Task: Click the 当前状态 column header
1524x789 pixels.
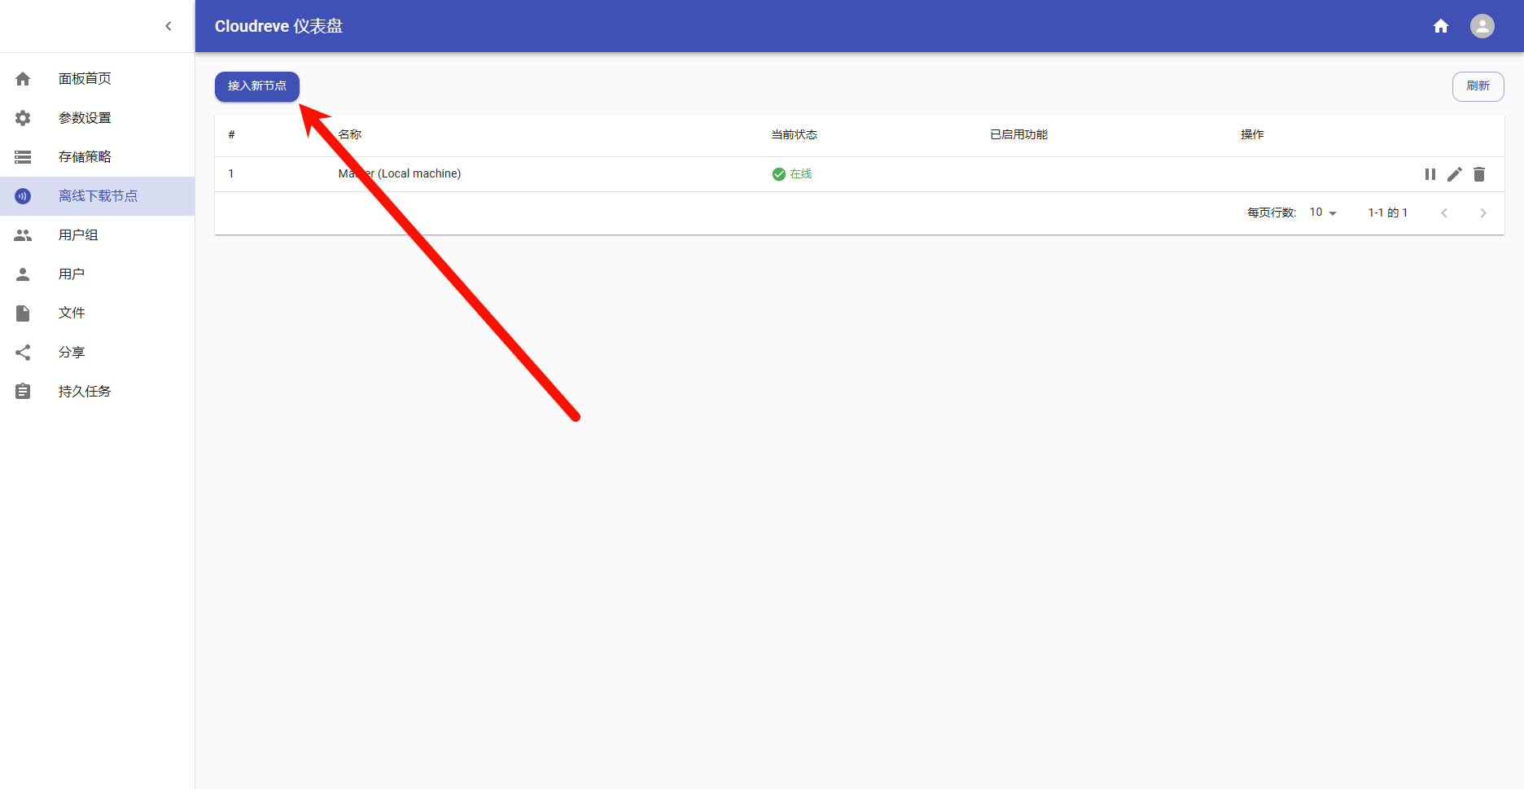Action: click(795, 134)
